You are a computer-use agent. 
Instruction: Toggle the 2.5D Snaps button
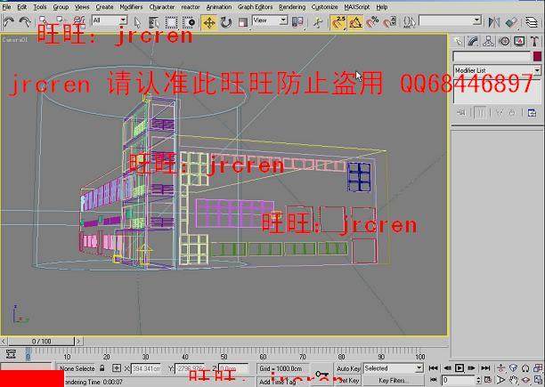(x=338, y=22)
